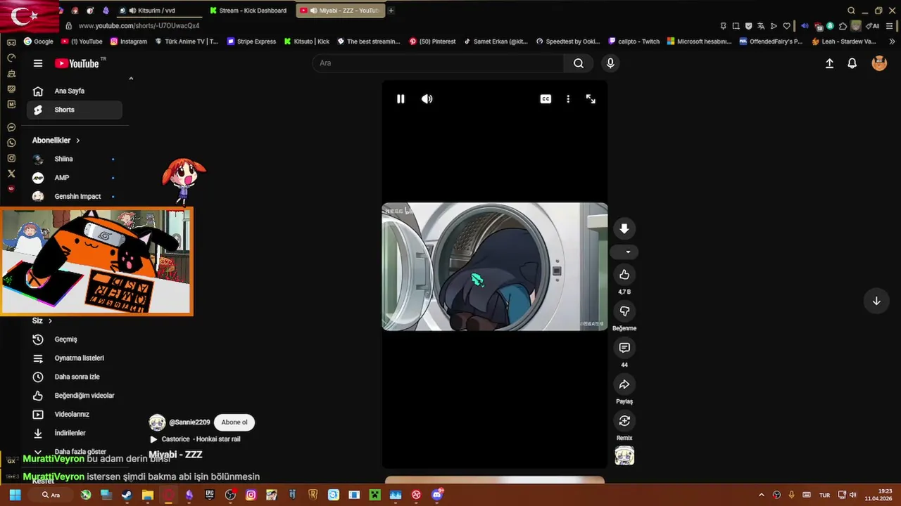Screen dimensions: 901x506
Task: Open the Speedtest by Ookla bookmark
Action: click(568, 41)
